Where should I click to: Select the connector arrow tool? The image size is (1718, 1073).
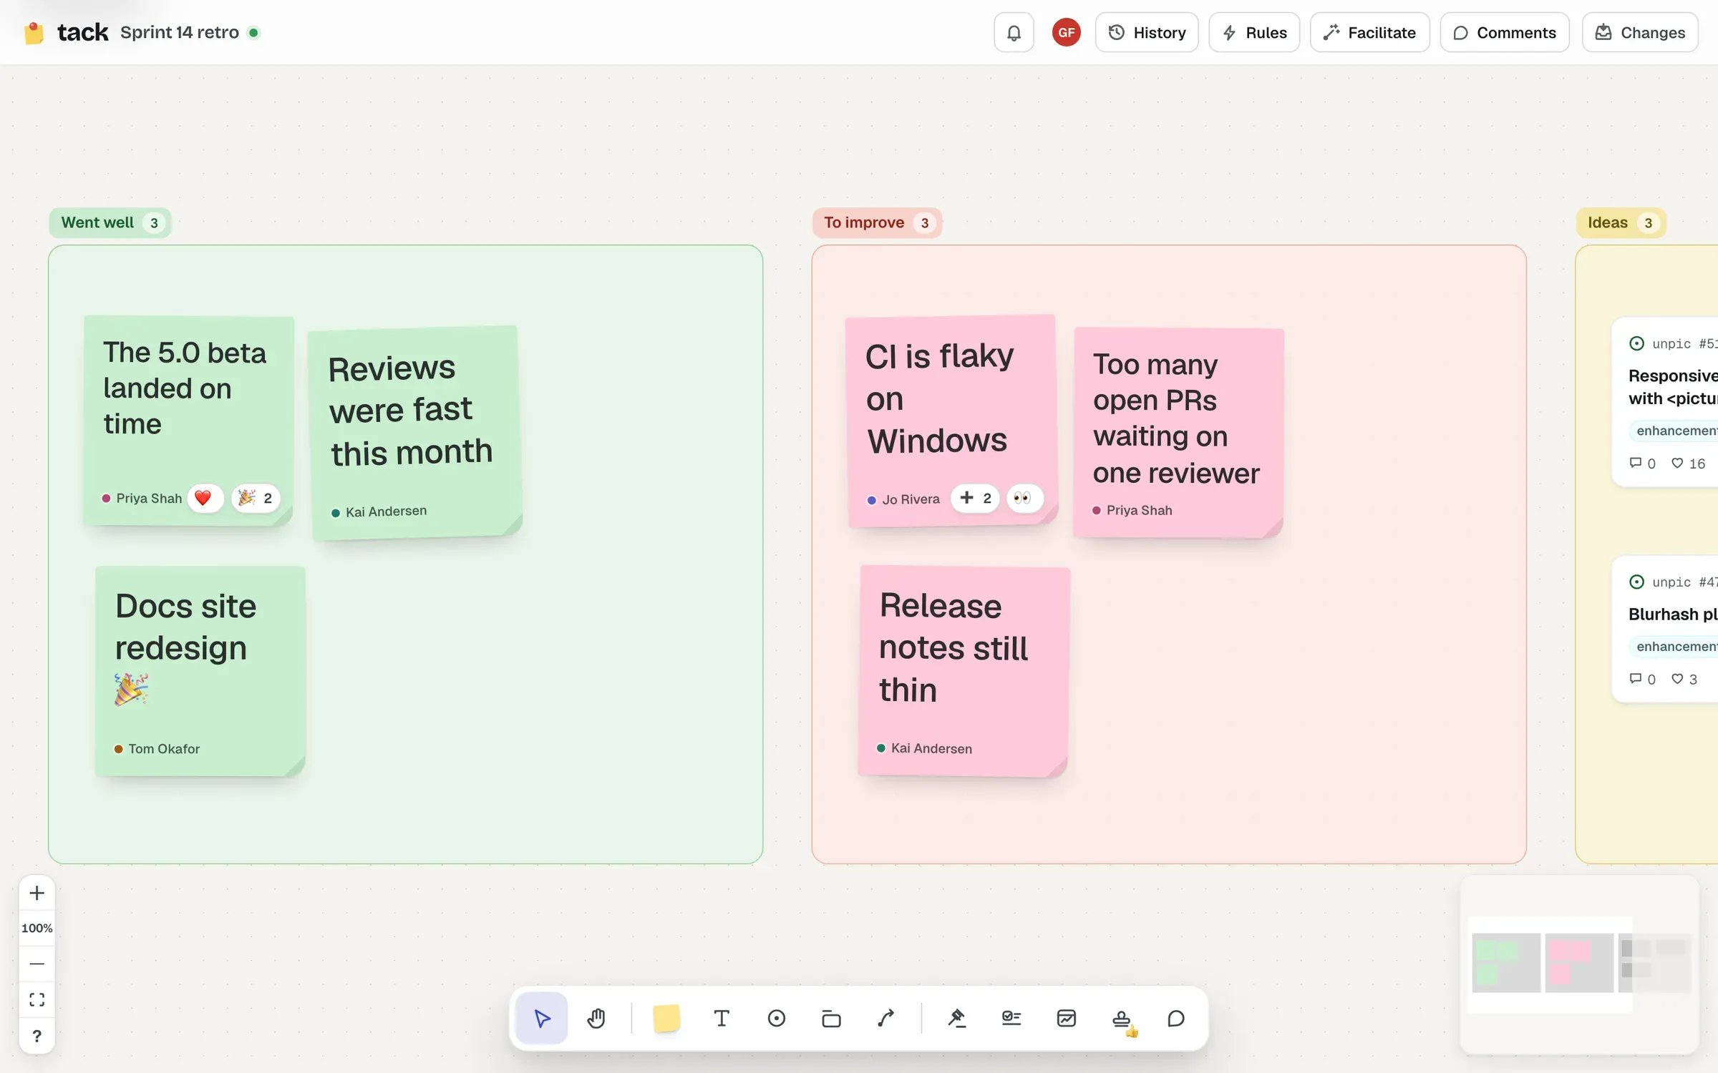[886, 1018]
